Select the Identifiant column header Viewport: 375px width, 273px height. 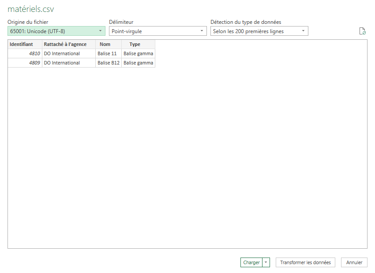25,44
